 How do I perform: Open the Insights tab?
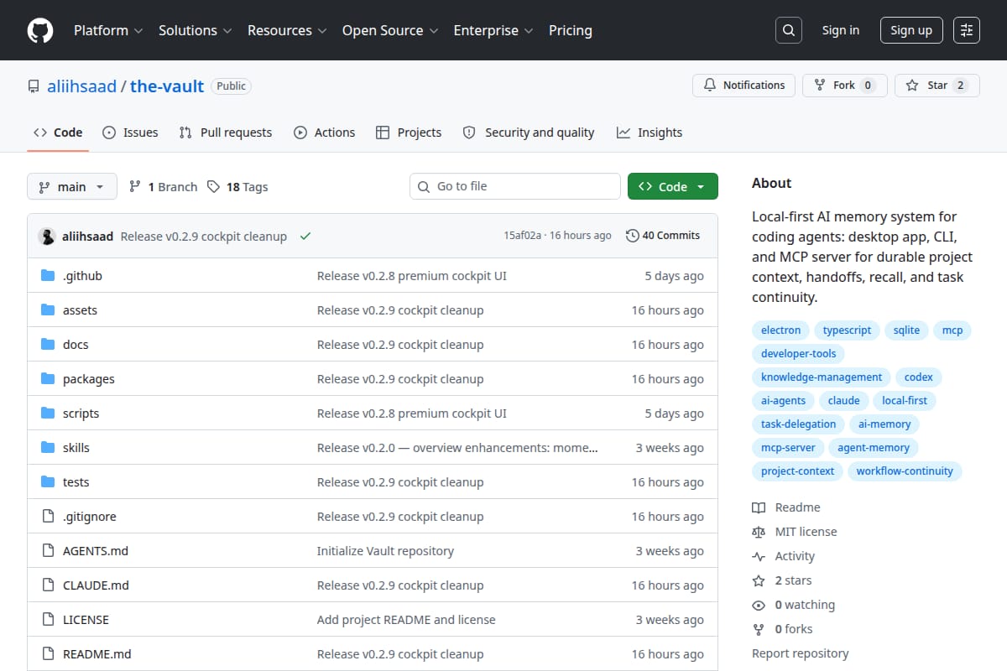click(650, 133)
